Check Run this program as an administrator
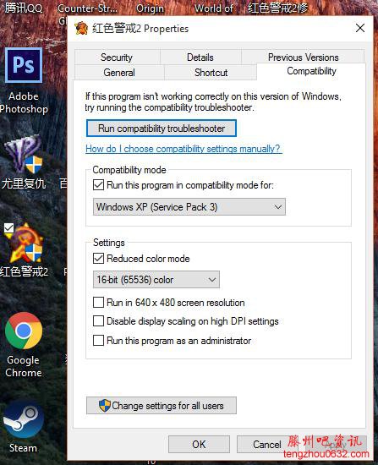 pos(98,341)
